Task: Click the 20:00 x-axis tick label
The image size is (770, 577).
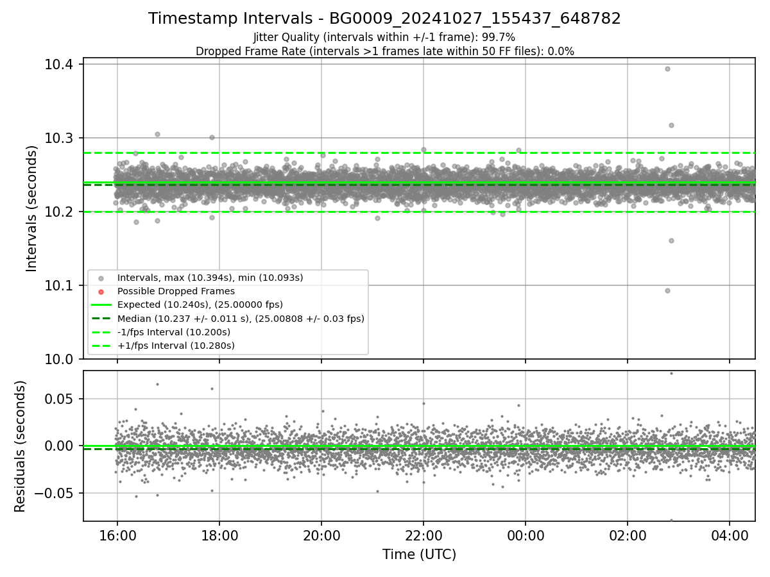Action: coord(321,535)
